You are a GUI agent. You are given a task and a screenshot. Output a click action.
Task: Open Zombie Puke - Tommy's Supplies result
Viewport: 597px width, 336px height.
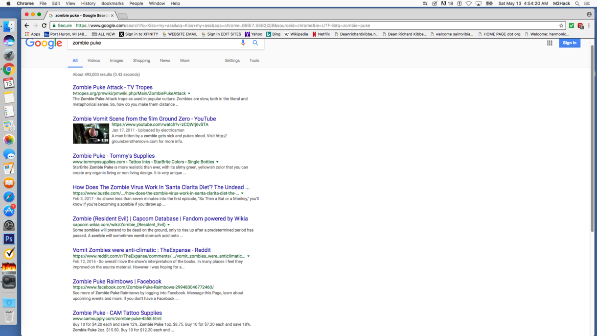pos(114,156)
